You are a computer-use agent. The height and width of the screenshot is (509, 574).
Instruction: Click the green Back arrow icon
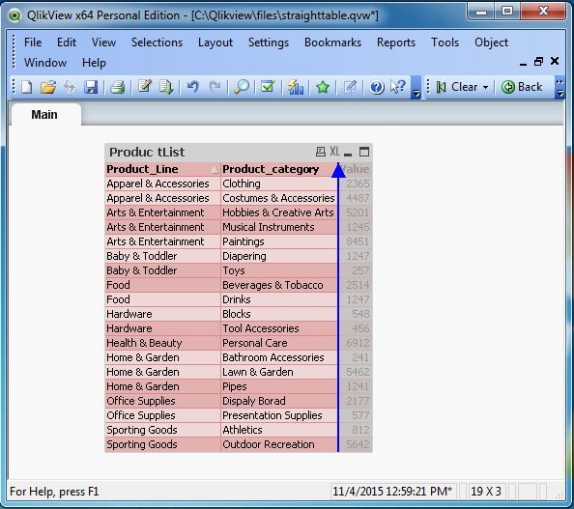tap(508, 87)
